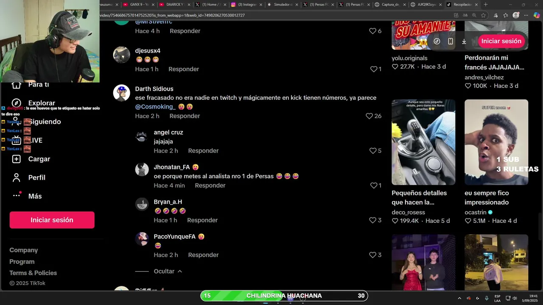Click the phone app icon in header

[451, 41]
